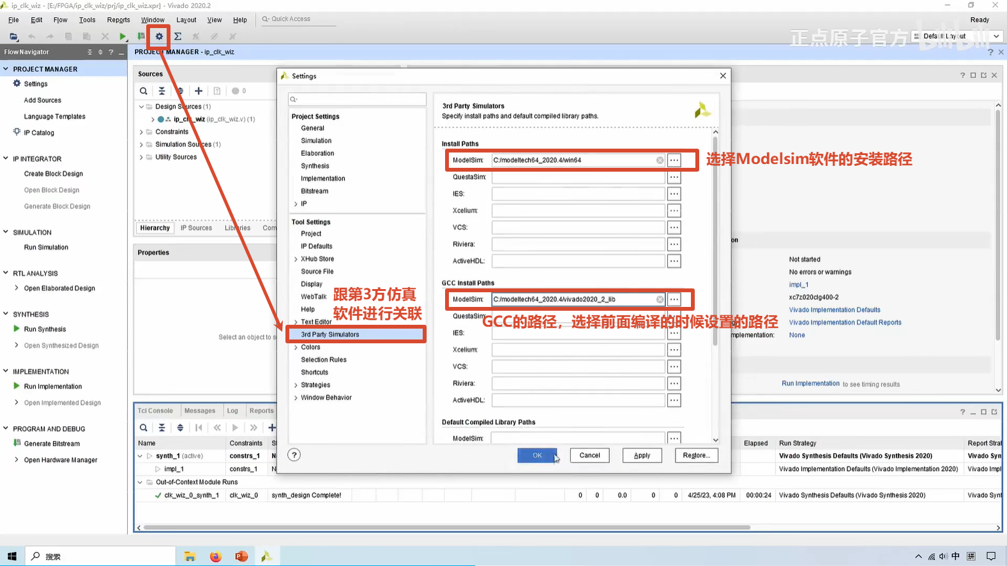
Task: Click the QuestaSim install path field
Action: pos(578,177)
